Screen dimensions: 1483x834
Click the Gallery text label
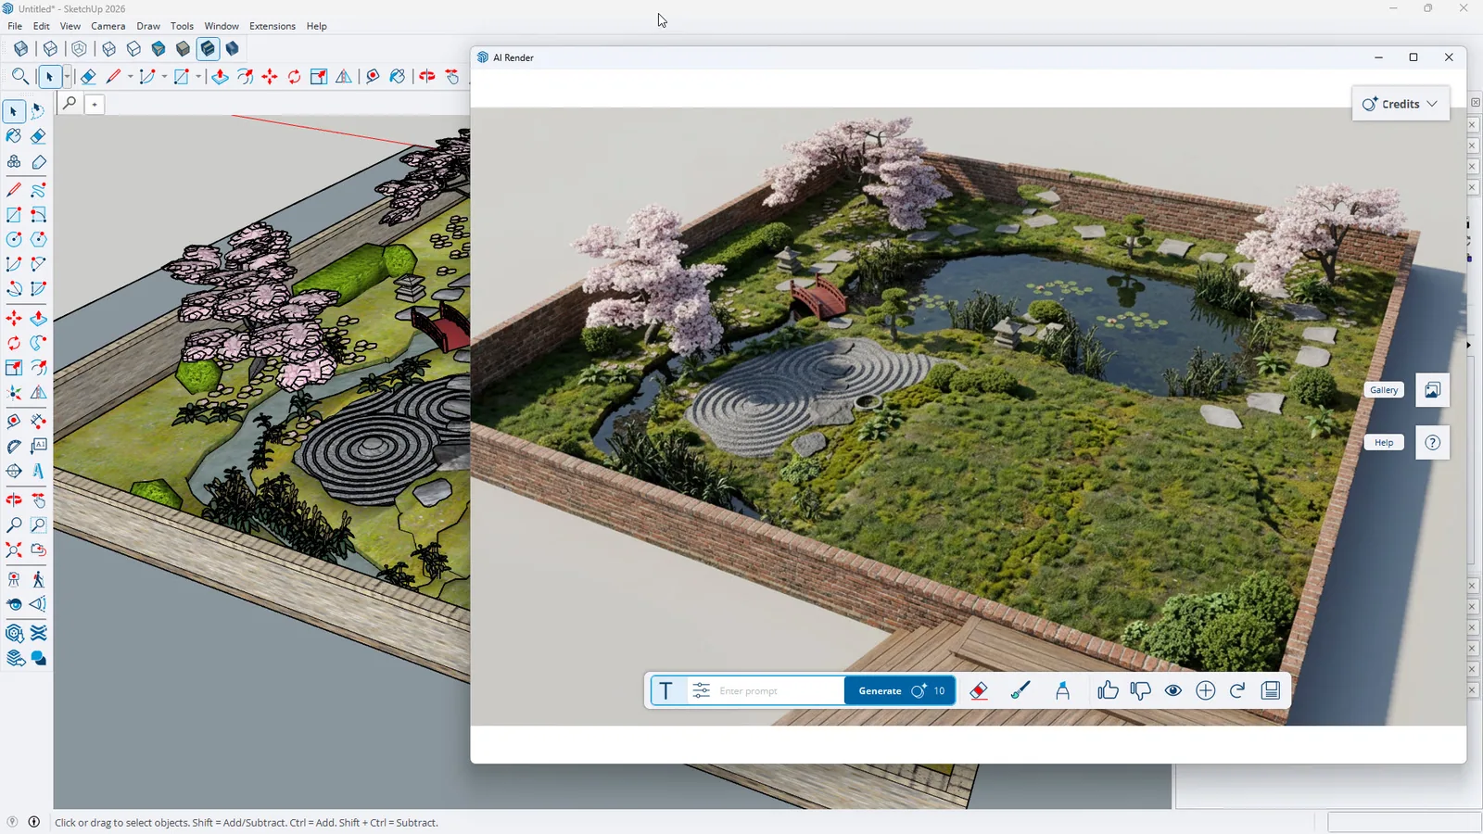click(1384, 390)
